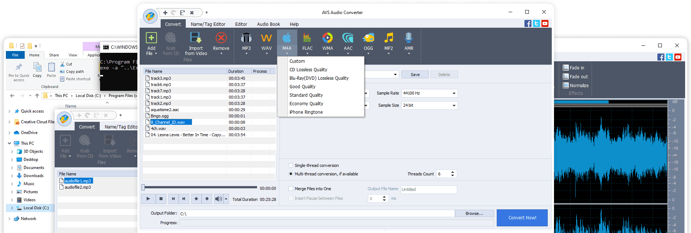This screenshot has width=691, height=233.
Task: Click the conversion Progress bar
Action: (x=336, y=223)
